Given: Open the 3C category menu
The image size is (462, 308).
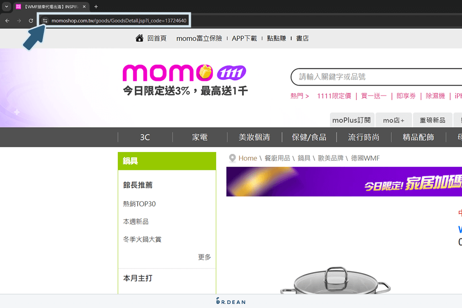Looking at the screenshot, I should (x=145, y=137).
